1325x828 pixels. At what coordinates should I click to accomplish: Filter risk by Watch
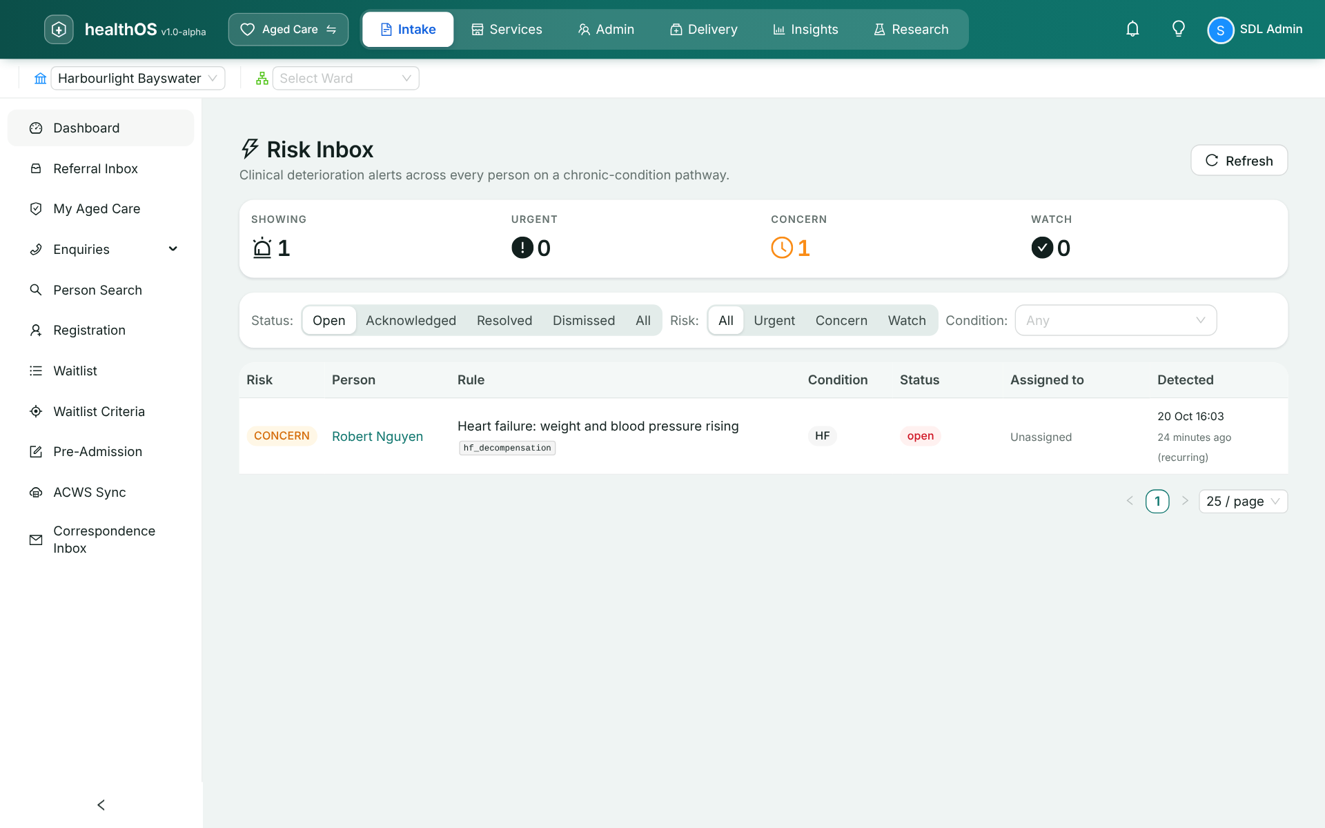click(x=907, y=321)
